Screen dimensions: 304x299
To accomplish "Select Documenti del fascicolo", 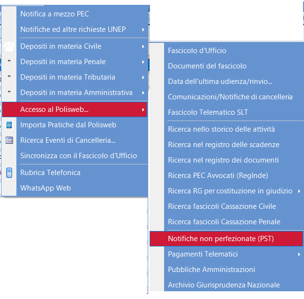I will click(x=207, y=66).
